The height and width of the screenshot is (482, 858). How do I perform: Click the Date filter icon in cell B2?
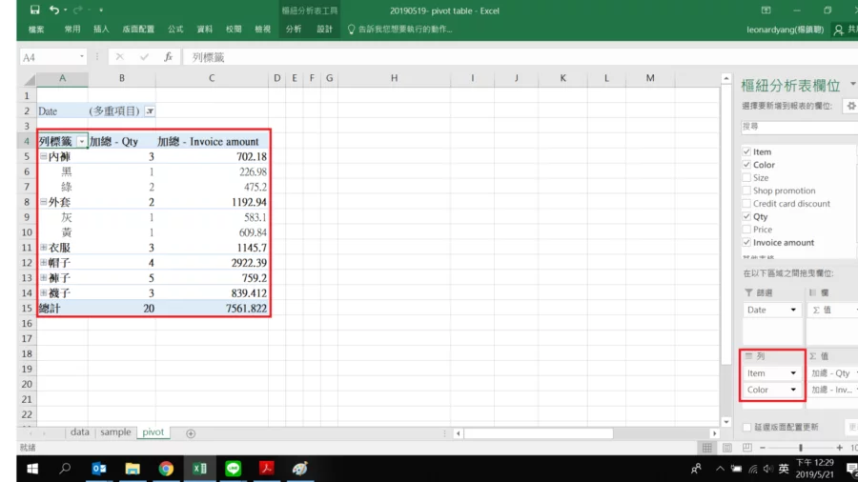point(150,111)
